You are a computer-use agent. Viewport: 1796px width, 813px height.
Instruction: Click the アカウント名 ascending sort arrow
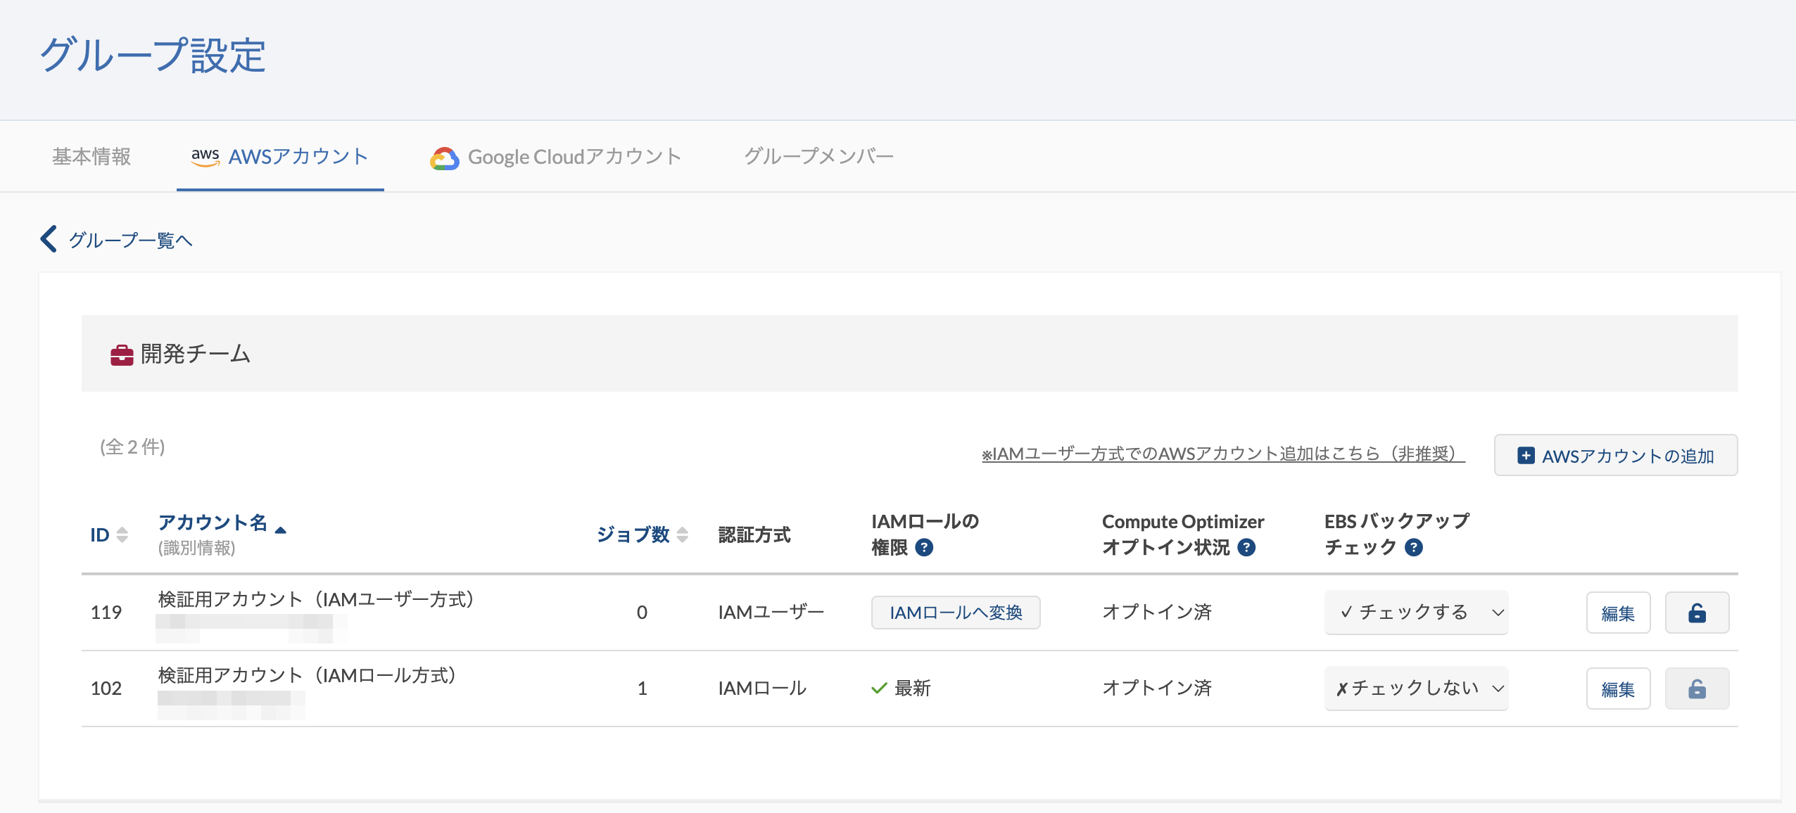(281, 530)
